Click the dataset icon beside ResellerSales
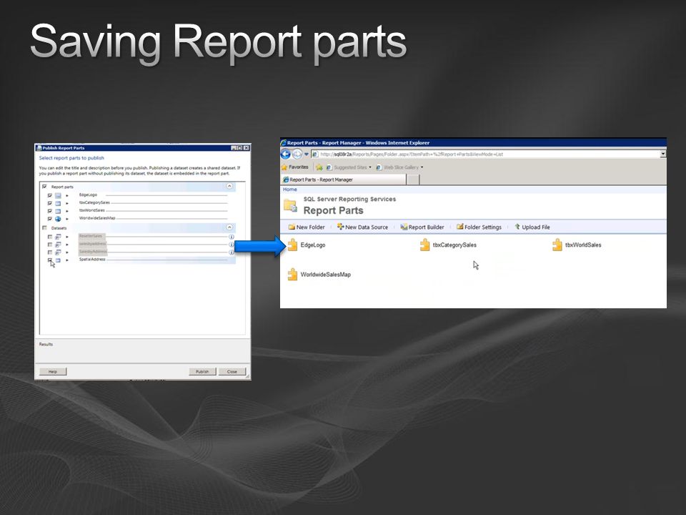The image size is (686, 515). (x=58, y=237)
